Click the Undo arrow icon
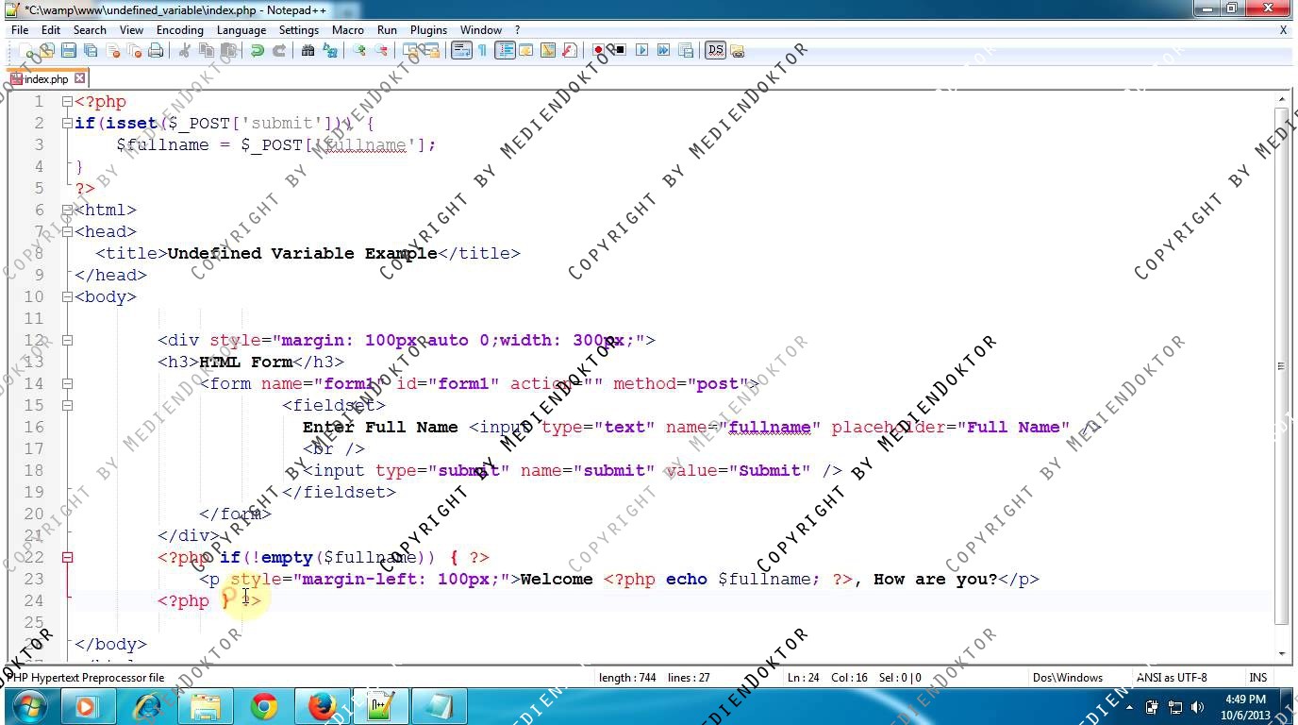 point(257,51)
